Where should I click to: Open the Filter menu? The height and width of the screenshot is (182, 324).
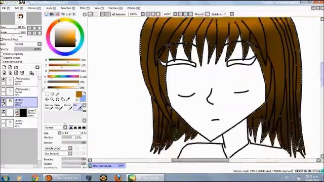point(85,8)
